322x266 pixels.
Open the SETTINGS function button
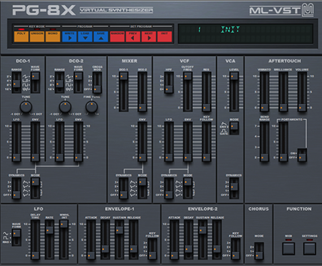pyautogui.click(x=310, y=248)
